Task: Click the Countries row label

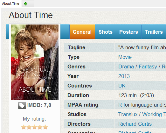Action: coord(80,86)
